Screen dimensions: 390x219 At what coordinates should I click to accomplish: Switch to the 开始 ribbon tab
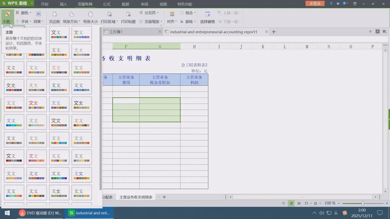coord(44,4)
